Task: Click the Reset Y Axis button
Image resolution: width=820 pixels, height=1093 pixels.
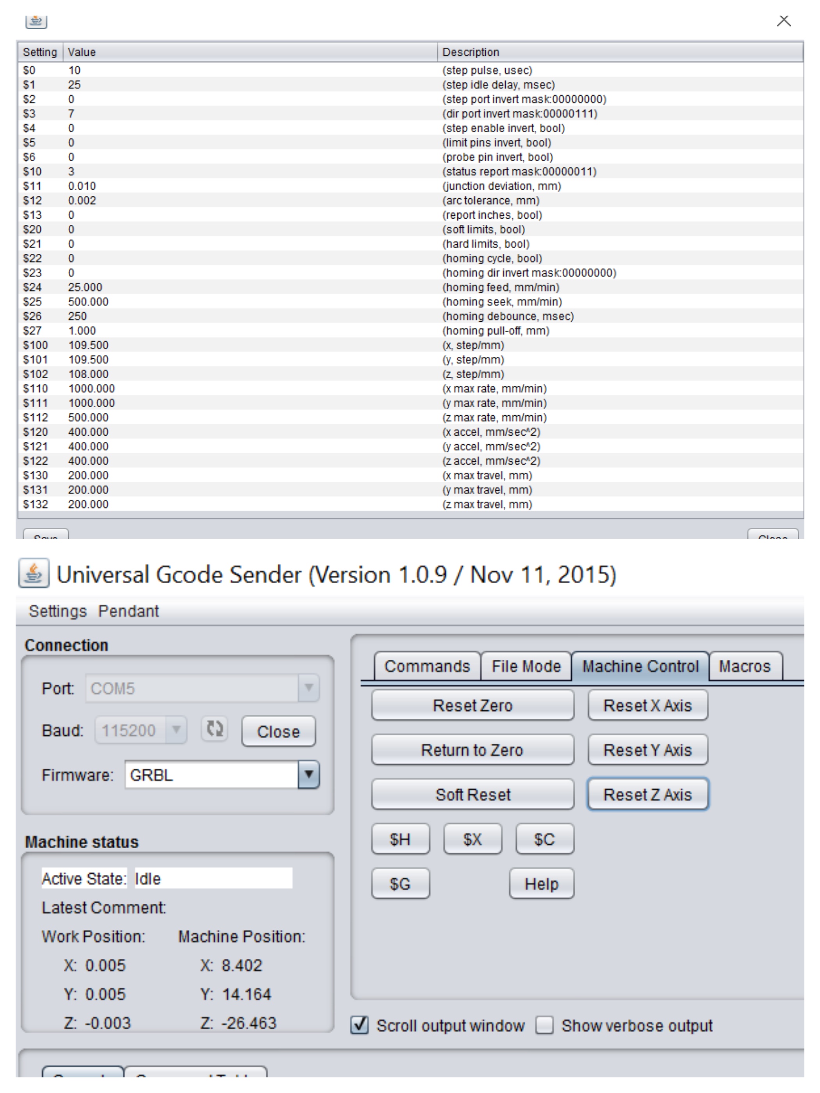Action: [647, 749]
